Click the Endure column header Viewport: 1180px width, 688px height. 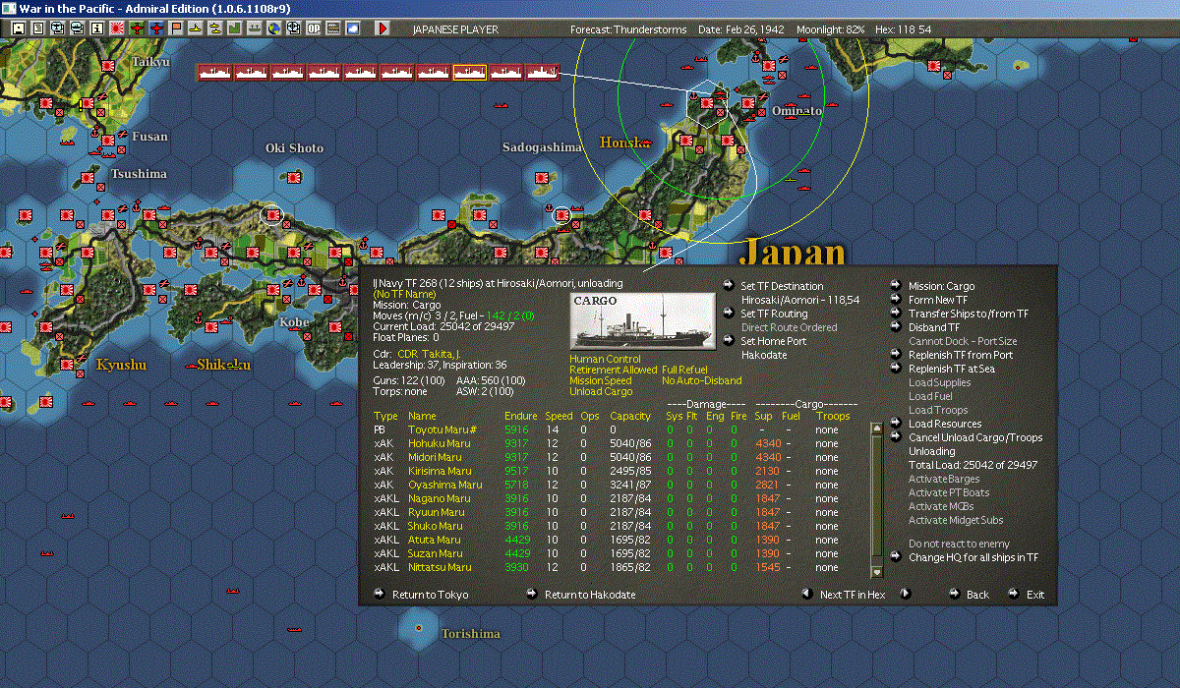pos(521,416)
